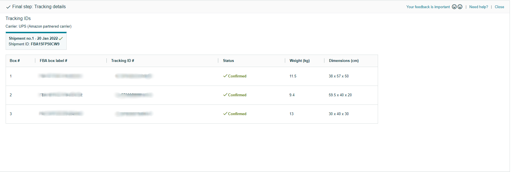
Task: Click the FBA box label # column header
Action: pyautogui.click(x=53, y=61)
